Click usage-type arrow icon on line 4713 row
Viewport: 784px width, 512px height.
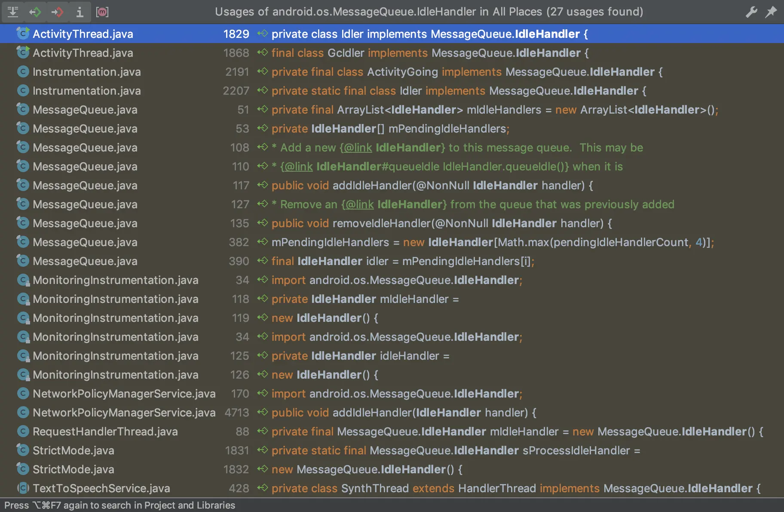tap(263, 412)
